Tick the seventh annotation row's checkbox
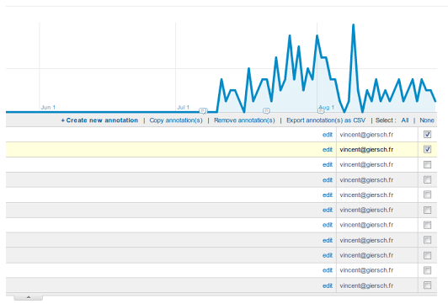Image resolution: width=448 pixels, height=304 pixels. [427, 225]
